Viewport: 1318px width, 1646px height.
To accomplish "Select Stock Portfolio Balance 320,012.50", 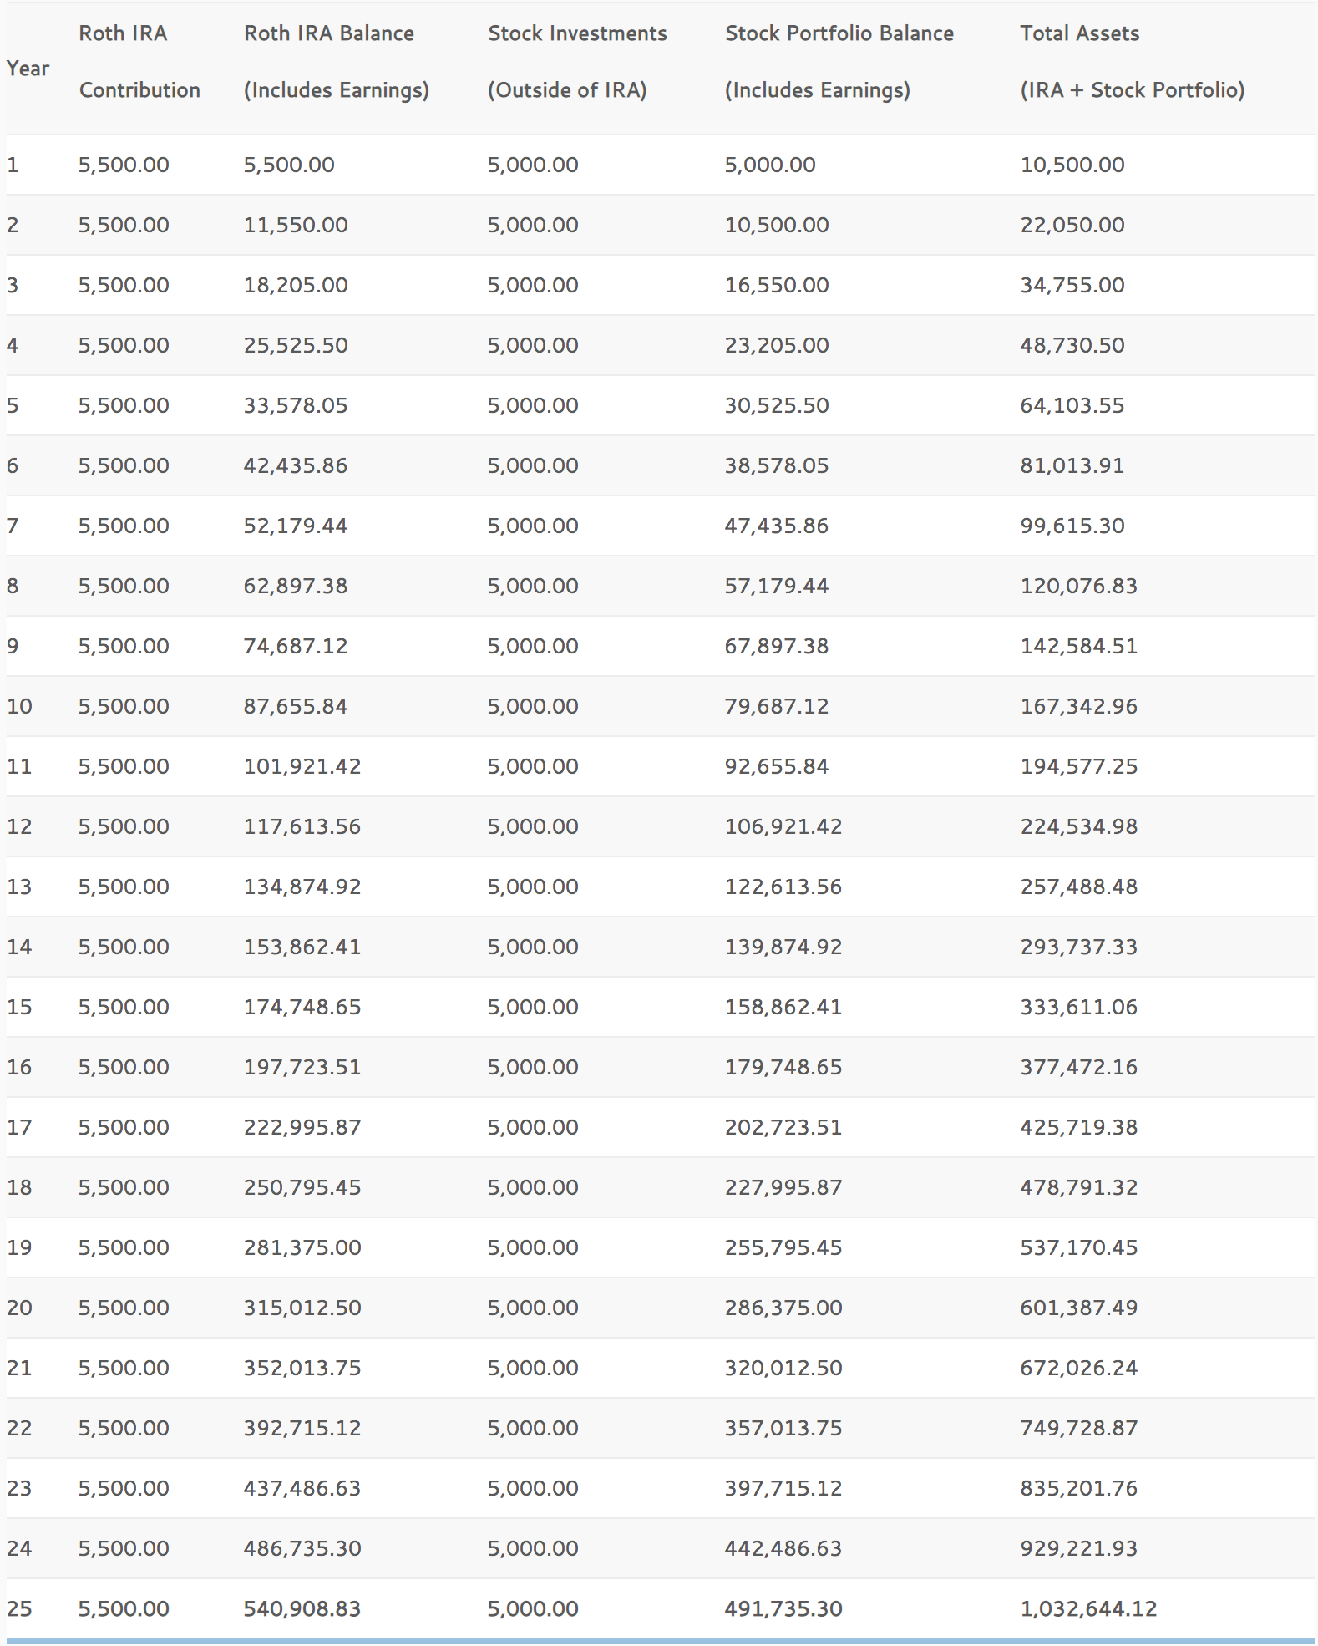I will [x=783, y=1368].
